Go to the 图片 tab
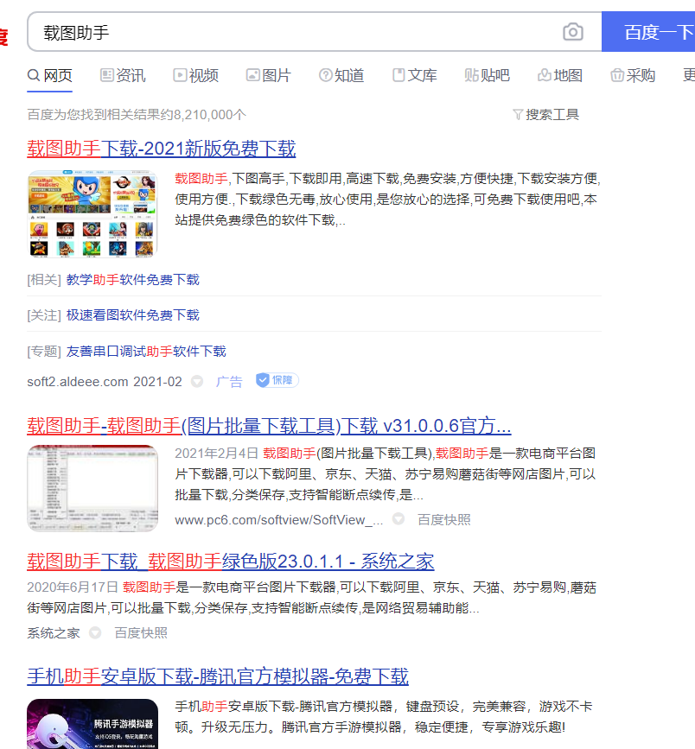The width and height of the screenshot is (695, 749). [269, 75]
